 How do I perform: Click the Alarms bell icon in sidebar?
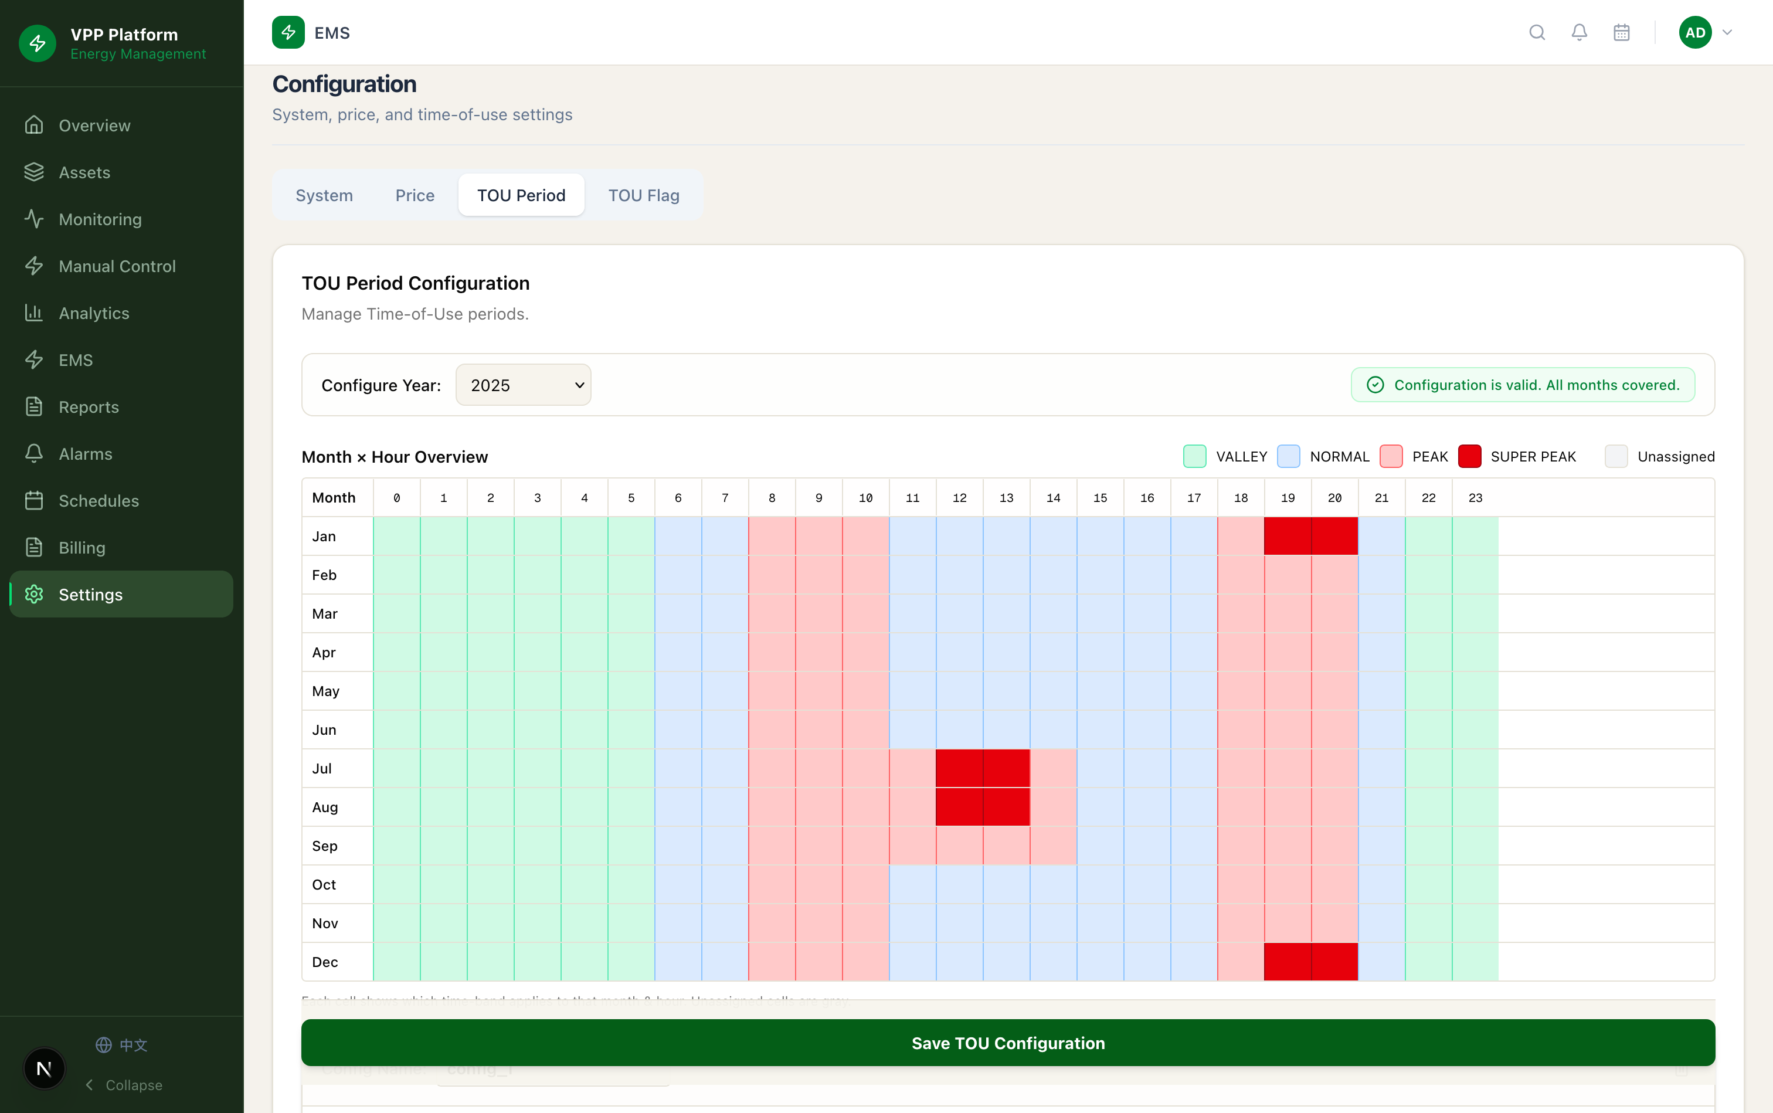[x=34, y=453]
